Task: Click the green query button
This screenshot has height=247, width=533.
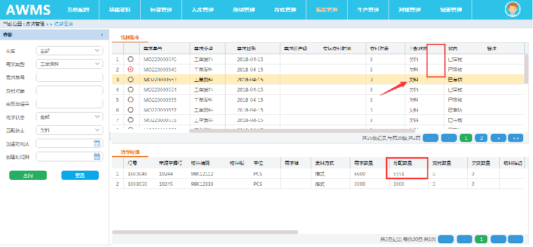Action: point(28,175)
